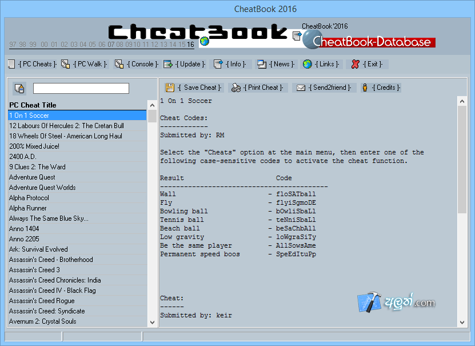The image size is (475, 346).
Task: Click the Save Cheat floppy disk icon
Action: 170,88
